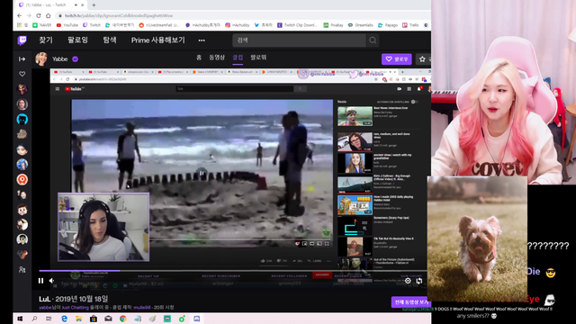This screenshot has width=576, height=324.
Task: Open File Explorer from the taskbar
Action: coord(78,319)
